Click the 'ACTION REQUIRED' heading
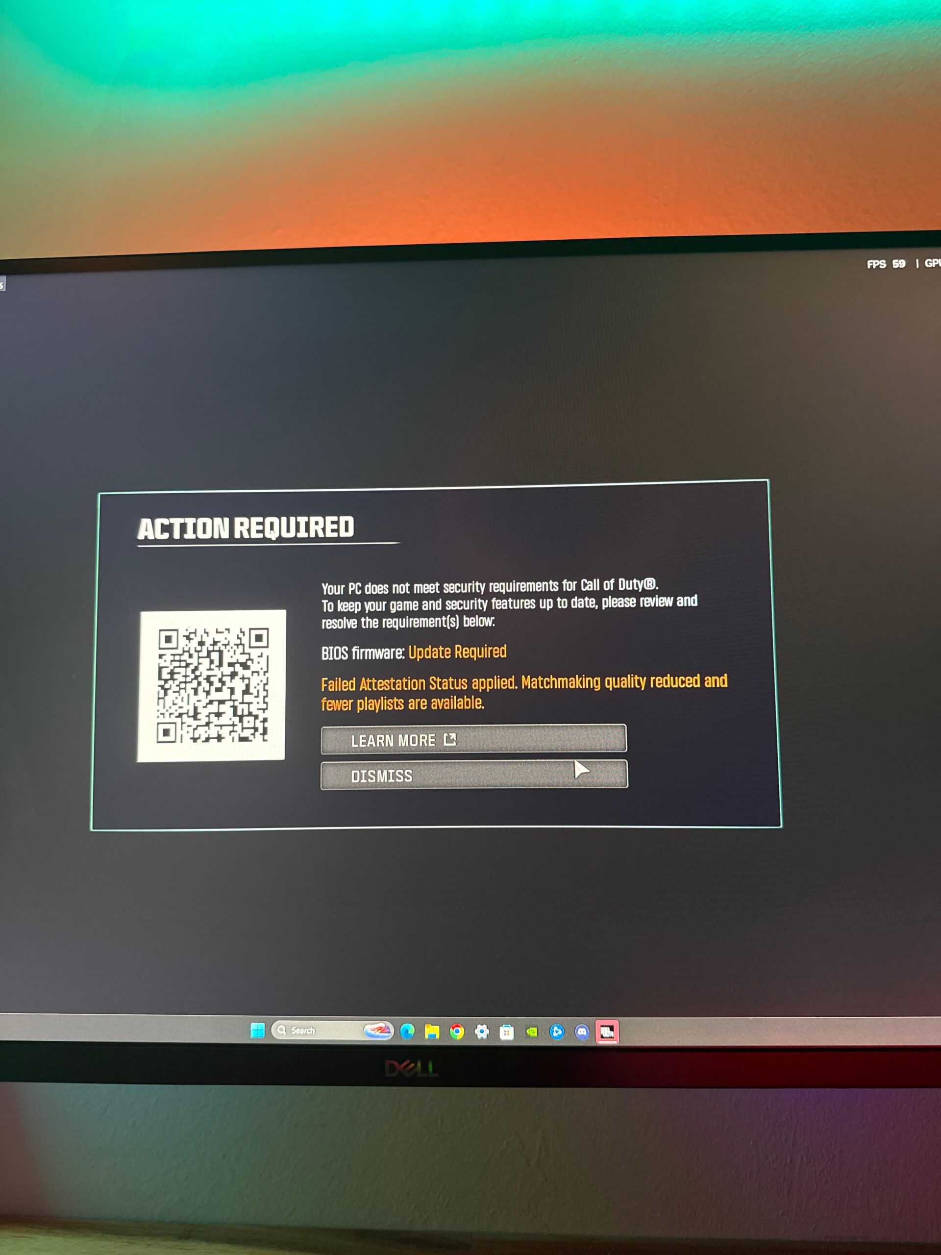941x1255 pixels. 246,527
